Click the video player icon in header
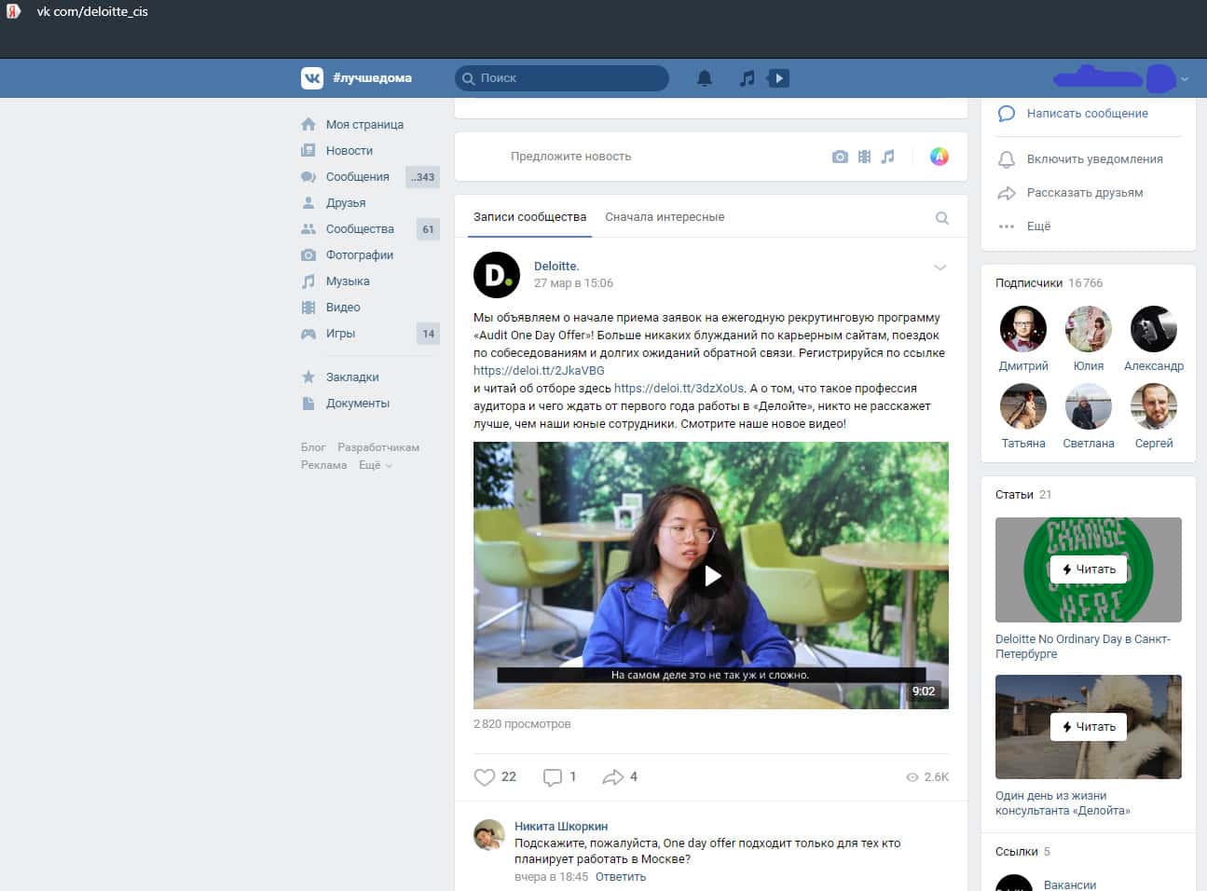 tap(777, 78)
